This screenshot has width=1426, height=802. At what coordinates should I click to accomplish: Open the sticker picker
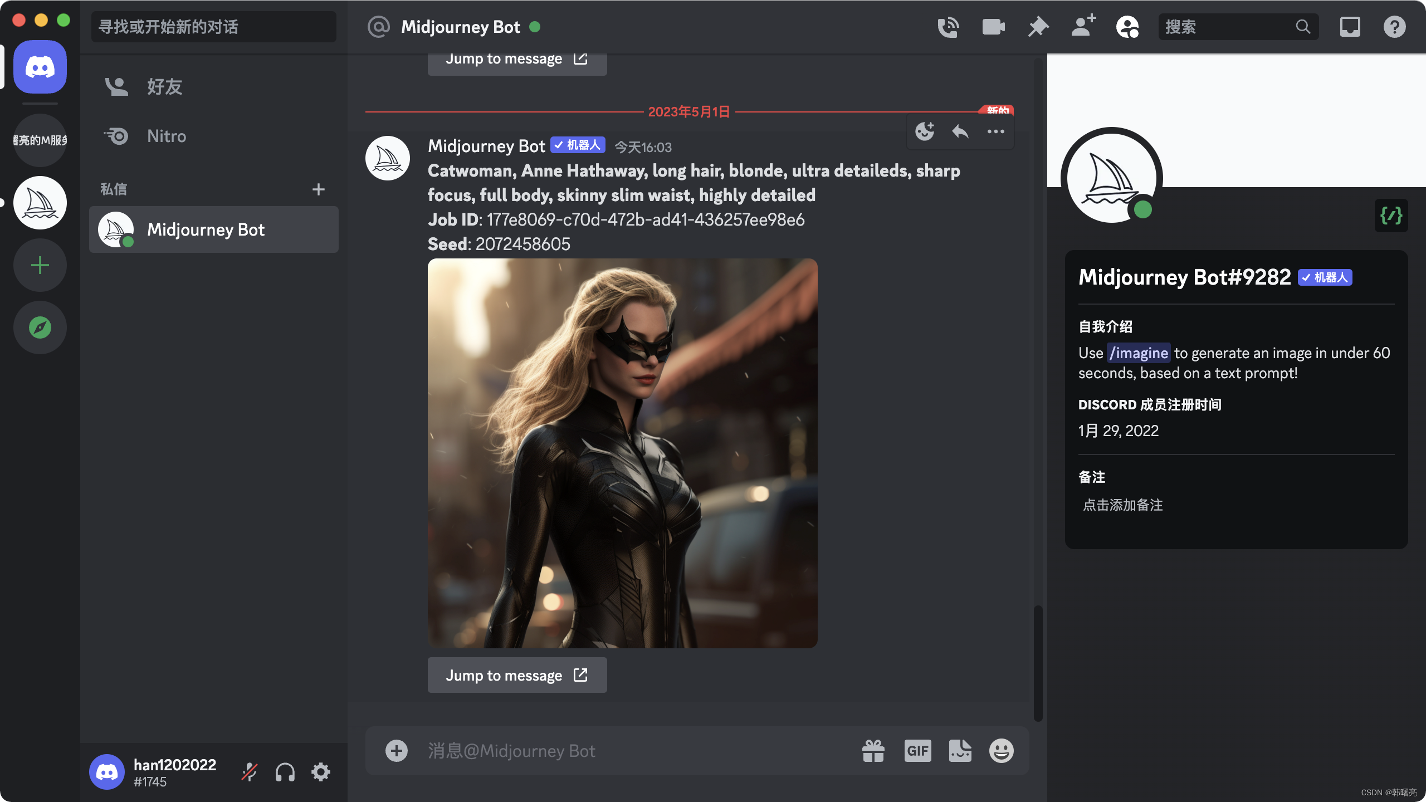click(960, 751)
